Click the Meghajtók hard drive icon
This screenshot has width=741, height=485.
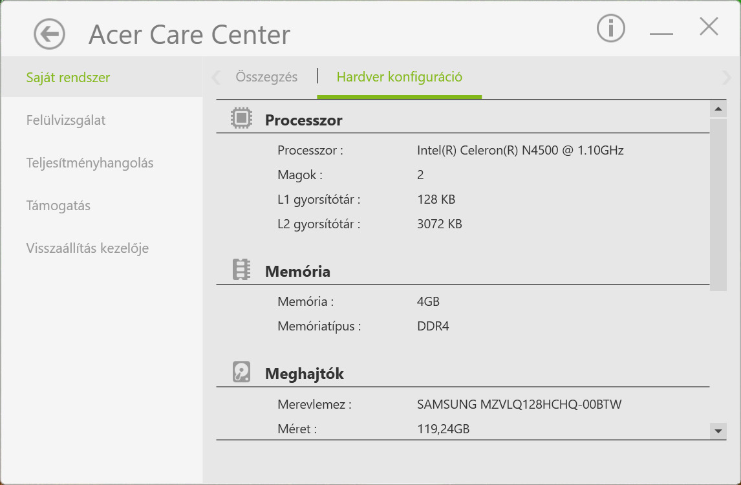pos(241,372)
